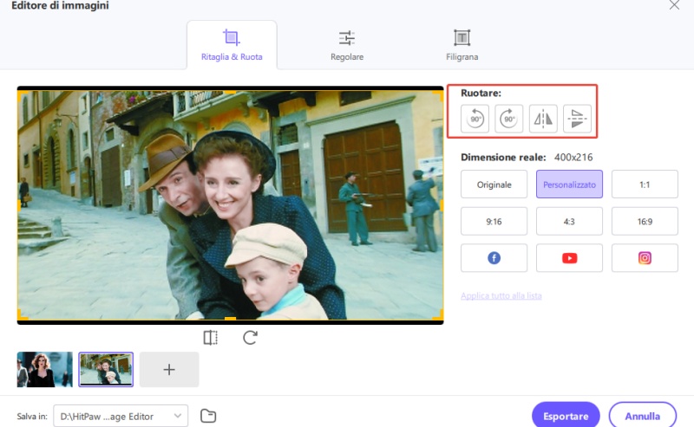This screenshot has width=694, height=427.
Task: Choose the 9:16 aspect ratio
Action: [494, 221]
